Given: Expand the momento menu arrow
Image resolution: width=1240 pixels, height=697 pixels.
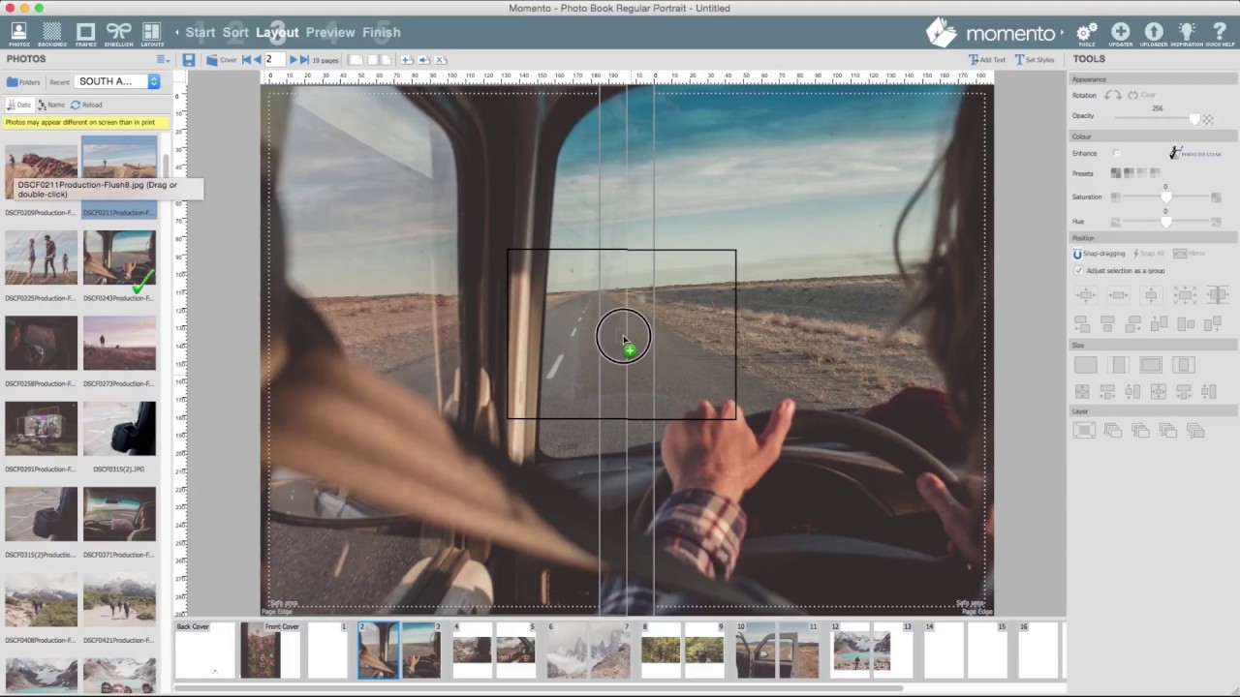Looking at the screenshot, I should pyautogui.click(x=1063, y=33).
